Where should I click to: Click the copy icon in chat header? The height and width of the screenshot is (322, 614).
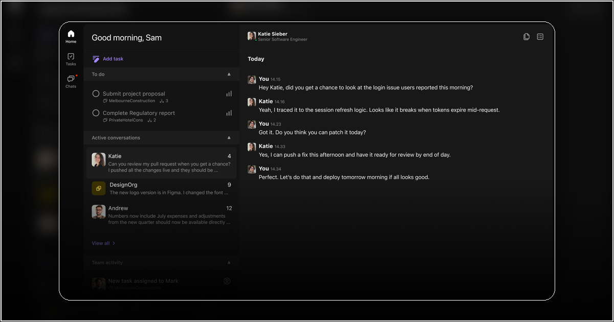(x=527, y=37)
